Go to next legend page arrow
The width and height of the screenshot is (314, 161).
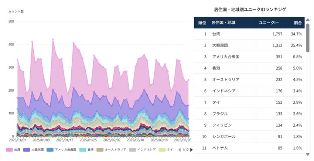pos(191,150)
